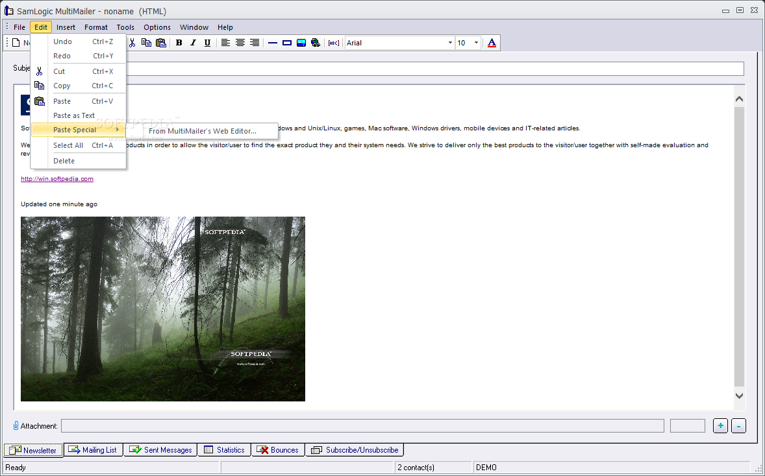Open the Tools menu

125,27
